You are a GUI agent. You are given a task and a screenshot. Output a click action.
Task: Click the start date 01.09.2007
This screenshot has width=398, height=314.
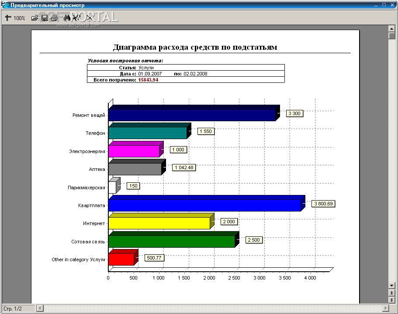click(150, 74)
